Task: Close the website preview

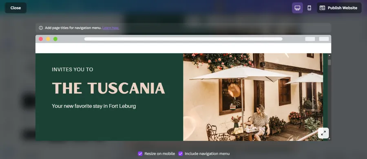Action: click(x=15, y=8)
